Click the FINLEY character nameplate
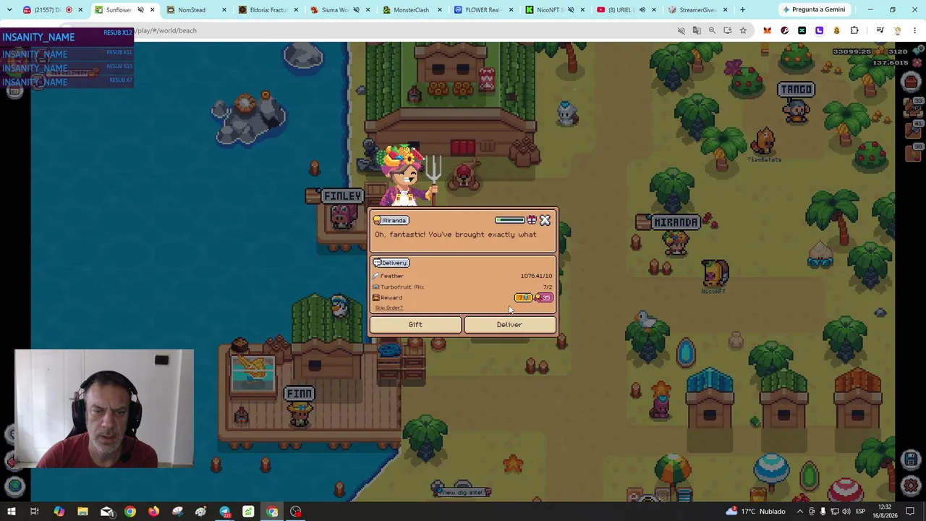This screenshot has height=521, width=926. tap(342, 196)
